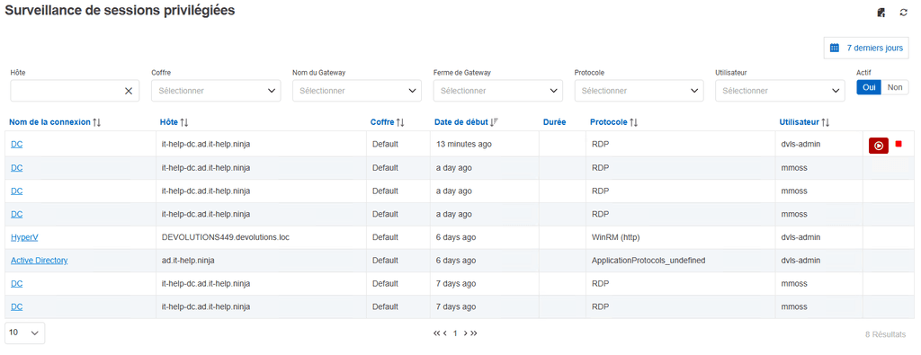Screen dimensions: 921x355
Task: Click into the Hôte filter text field
Action: click(x=66, y=91)
